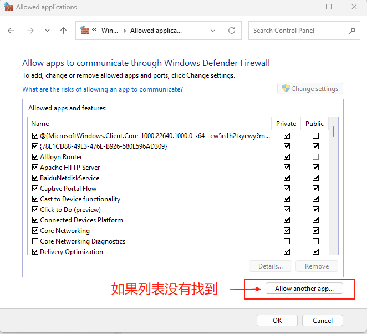Check Private for Core Networking Diagnostics
Screen dimensions: 367x334
click(x=287, y=241)
